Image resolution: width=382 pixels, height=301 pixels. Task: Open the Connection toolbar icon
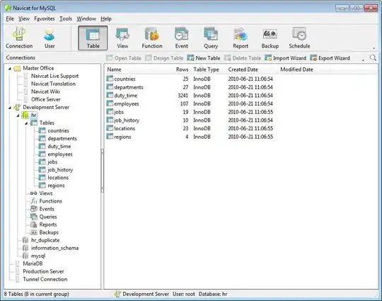[x=19, y=38]
